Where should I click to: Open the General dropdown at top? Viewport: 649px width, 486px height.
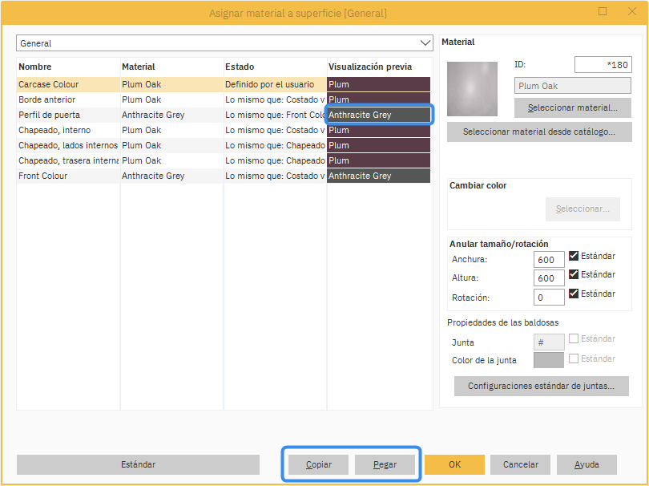224,43
